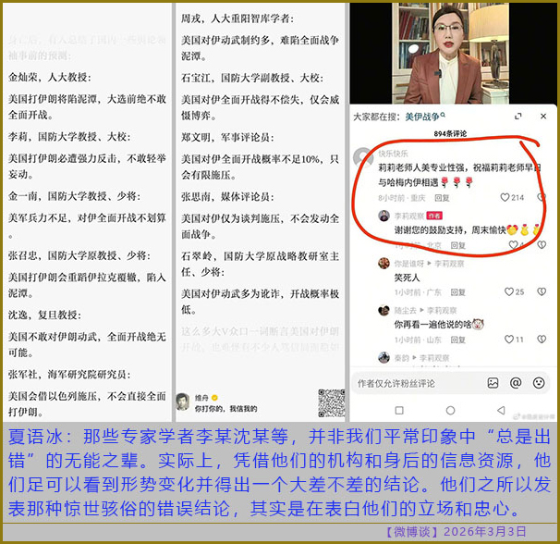The height and width of the screenshot is (544, 560).
Task: Mention a user with the @ icon
Action: (516, 383)
